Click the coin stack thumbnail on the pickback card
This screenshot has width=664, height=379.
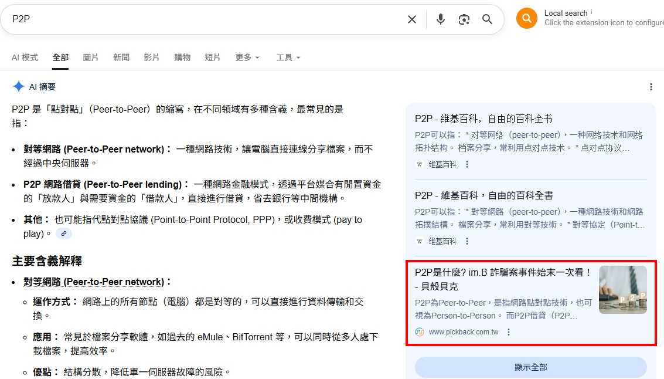click(x=622, y=290)
